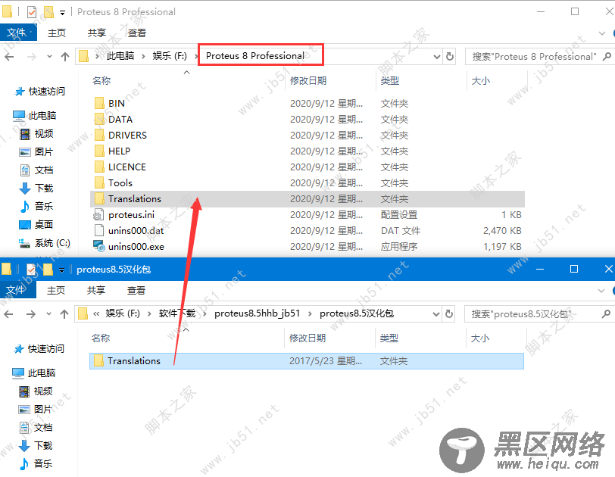Sort by 修改日期 column in Proteus 8 Professional window
The height and width of the screenshot is (477, 615).
[x=308, y=81]
